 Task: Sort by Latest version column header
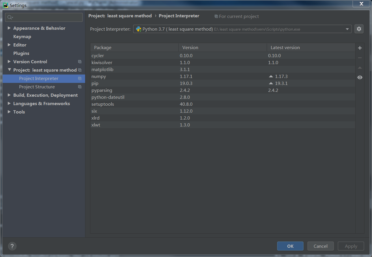click(x=311, y=48)
